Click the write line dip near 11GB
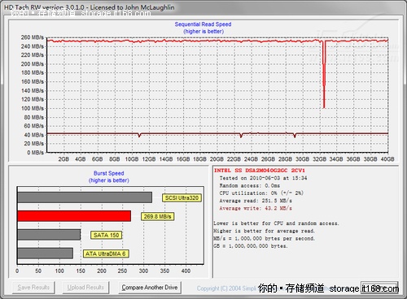Image resolution: width=407 pixels, height=299 pixels. pos(139,135)
